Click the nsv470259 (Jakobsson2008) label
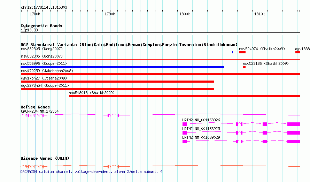The width and height of the screenshot is (310, 182). point(47,71)
